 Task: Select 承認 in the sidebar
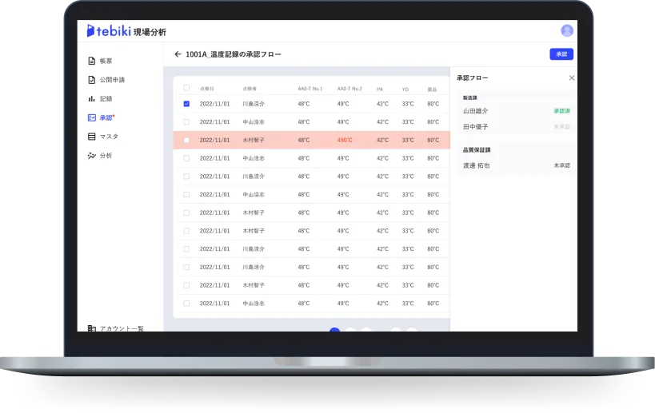pyautogui.click(x=106, y=117)
